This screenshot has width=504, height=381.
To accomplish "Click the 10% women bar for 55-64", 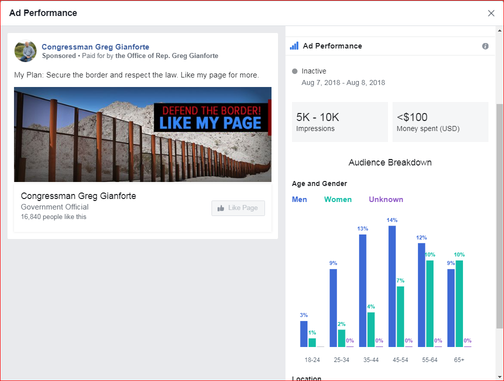I will [430, 303].
